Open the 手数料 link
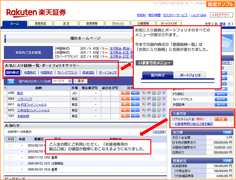236x180 pixels. point(141,15)
